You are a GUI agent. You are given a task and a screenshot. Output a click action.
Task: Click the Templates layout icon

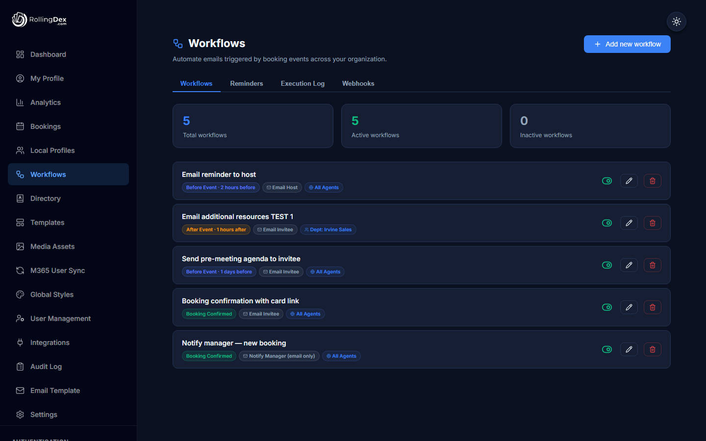[20, 222]
